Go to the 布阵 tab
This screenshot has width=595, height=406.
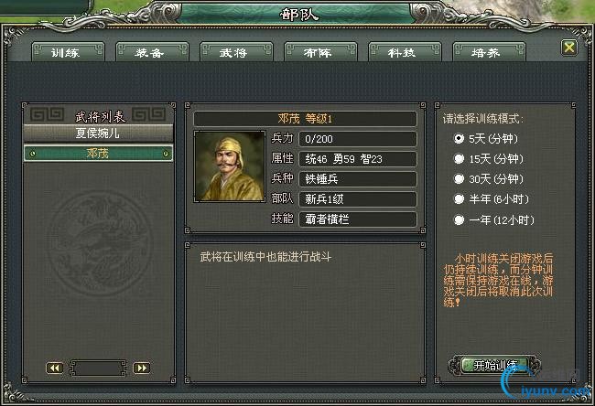pyautogui.click(x=320, y=52)
